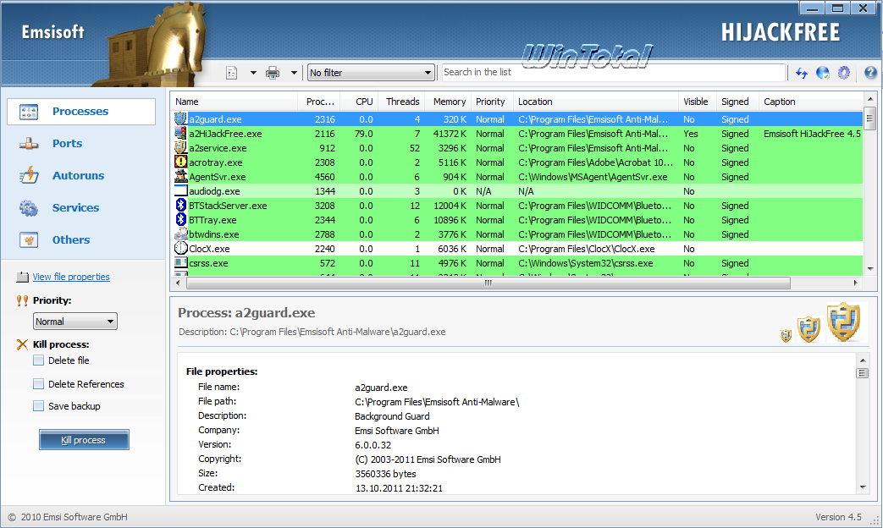Screen dimensions: 883x528
Task: Click the btwdins.exe process icon
Action: tap(181, 234)
